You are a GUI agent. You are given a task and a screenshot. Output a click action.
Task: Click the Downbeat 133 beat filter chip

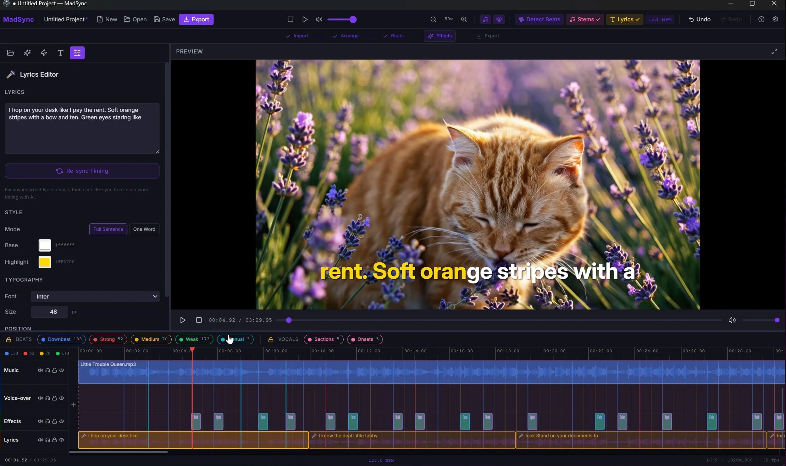61,339
